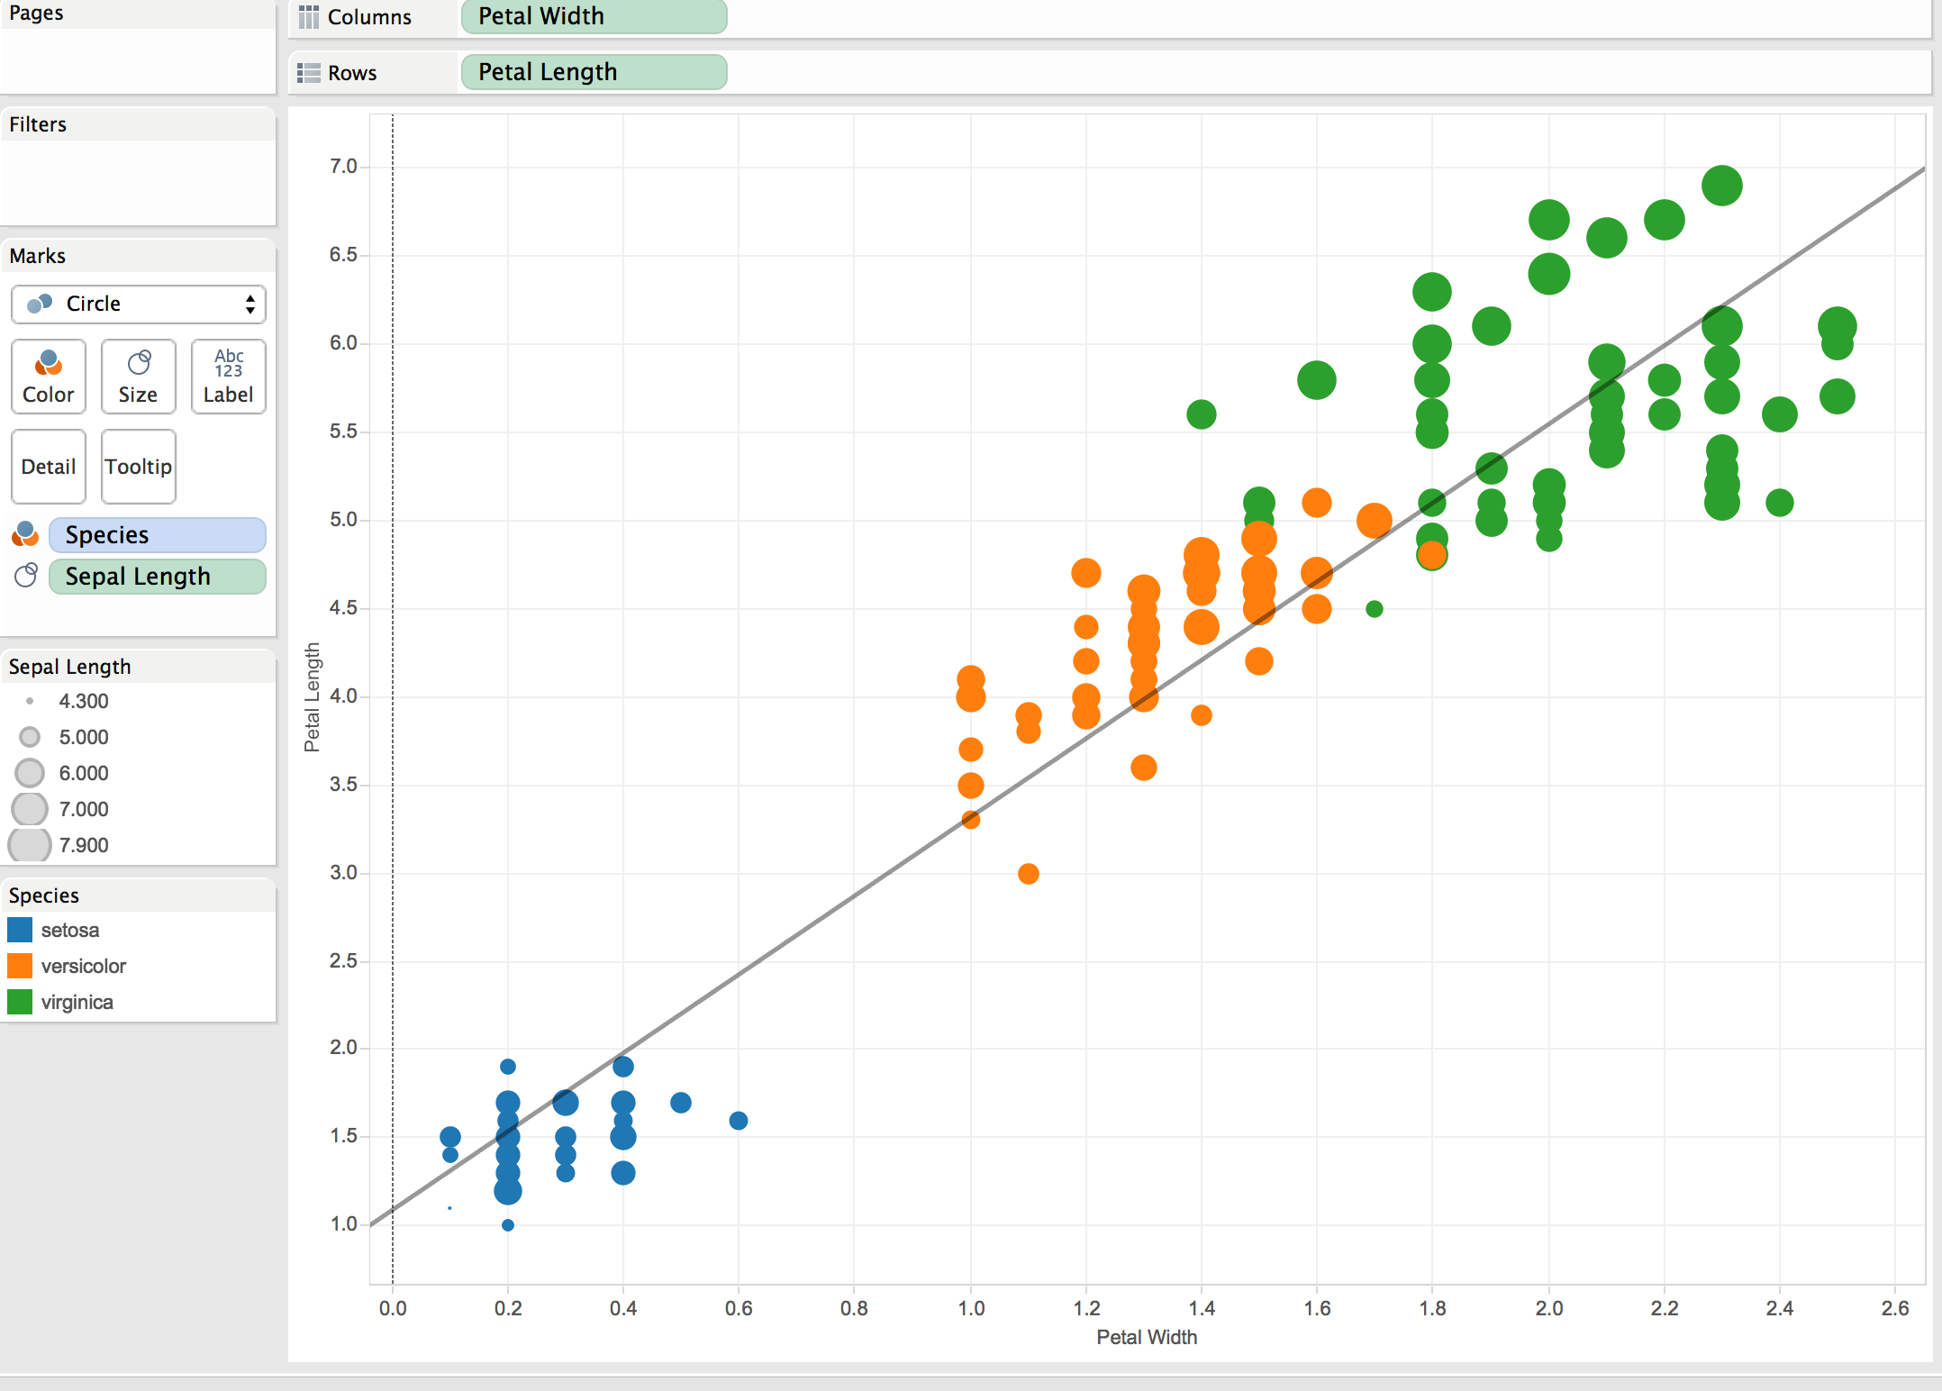Select the 7.900 size legend entry
The image size is (1942, 1391).
83,845
